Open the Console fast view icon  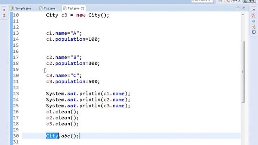click(x=254, y=32)
